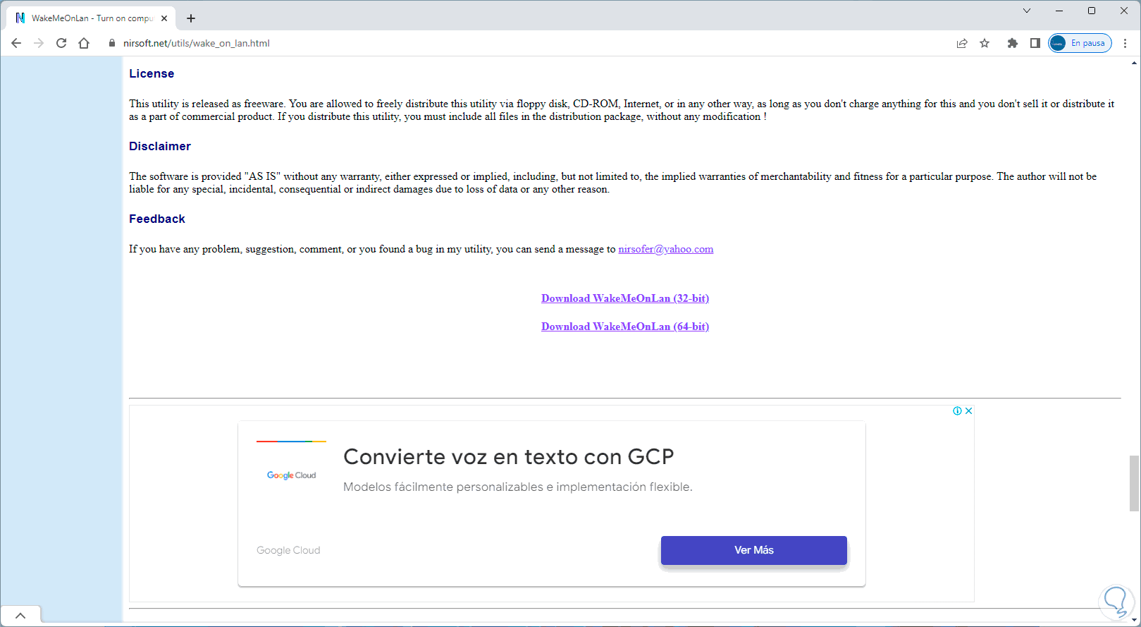The width and height of the screenshot is (1141, 627).
Task: Open the browser home page
Action: click(x=84, y=43)
